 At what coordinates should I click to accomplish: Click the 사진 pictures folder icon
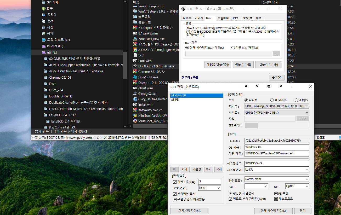click(x=44, y=27)
